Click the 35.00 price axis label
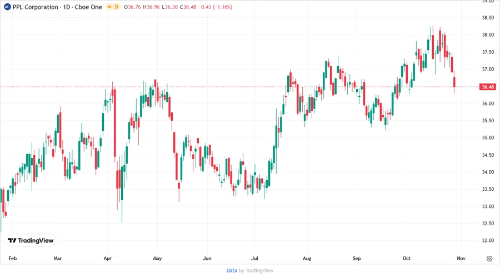Image resolution: width=500 pixels, height=277 pixels. pos(488,137)
